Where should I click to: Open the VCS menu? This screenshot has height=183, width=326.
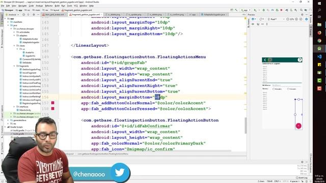coord(76,6)
